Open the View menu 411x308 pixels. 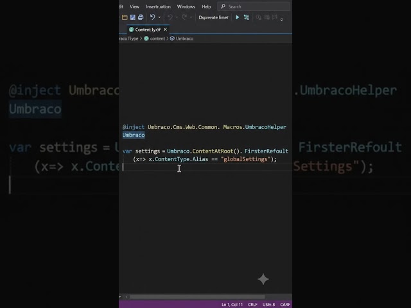(134, 6)
